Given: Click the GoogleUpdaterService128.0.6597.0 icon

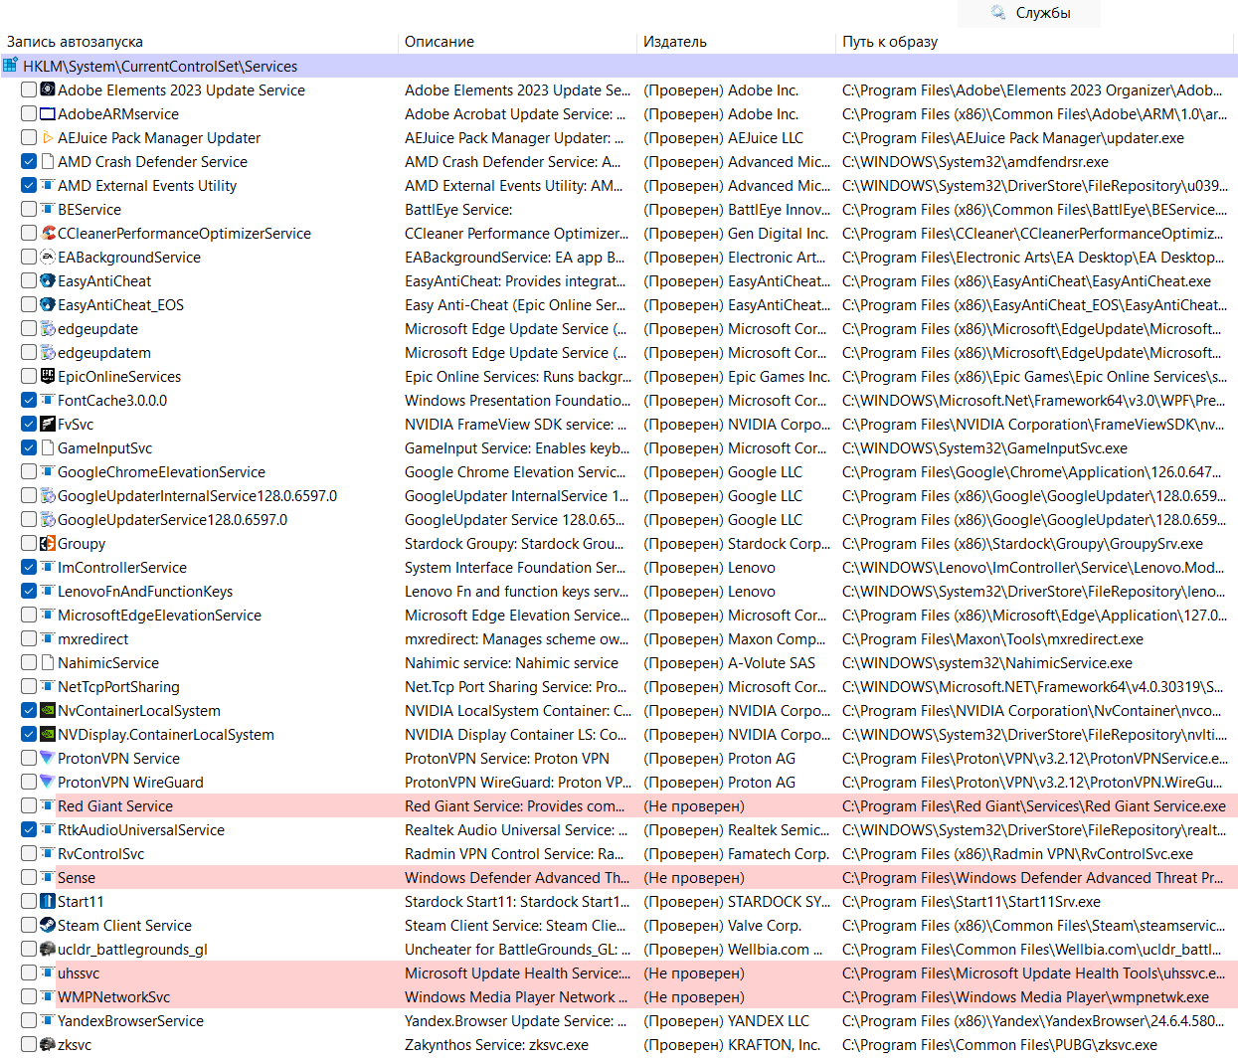Looking at the screenshot, I should tap(47, 519).
